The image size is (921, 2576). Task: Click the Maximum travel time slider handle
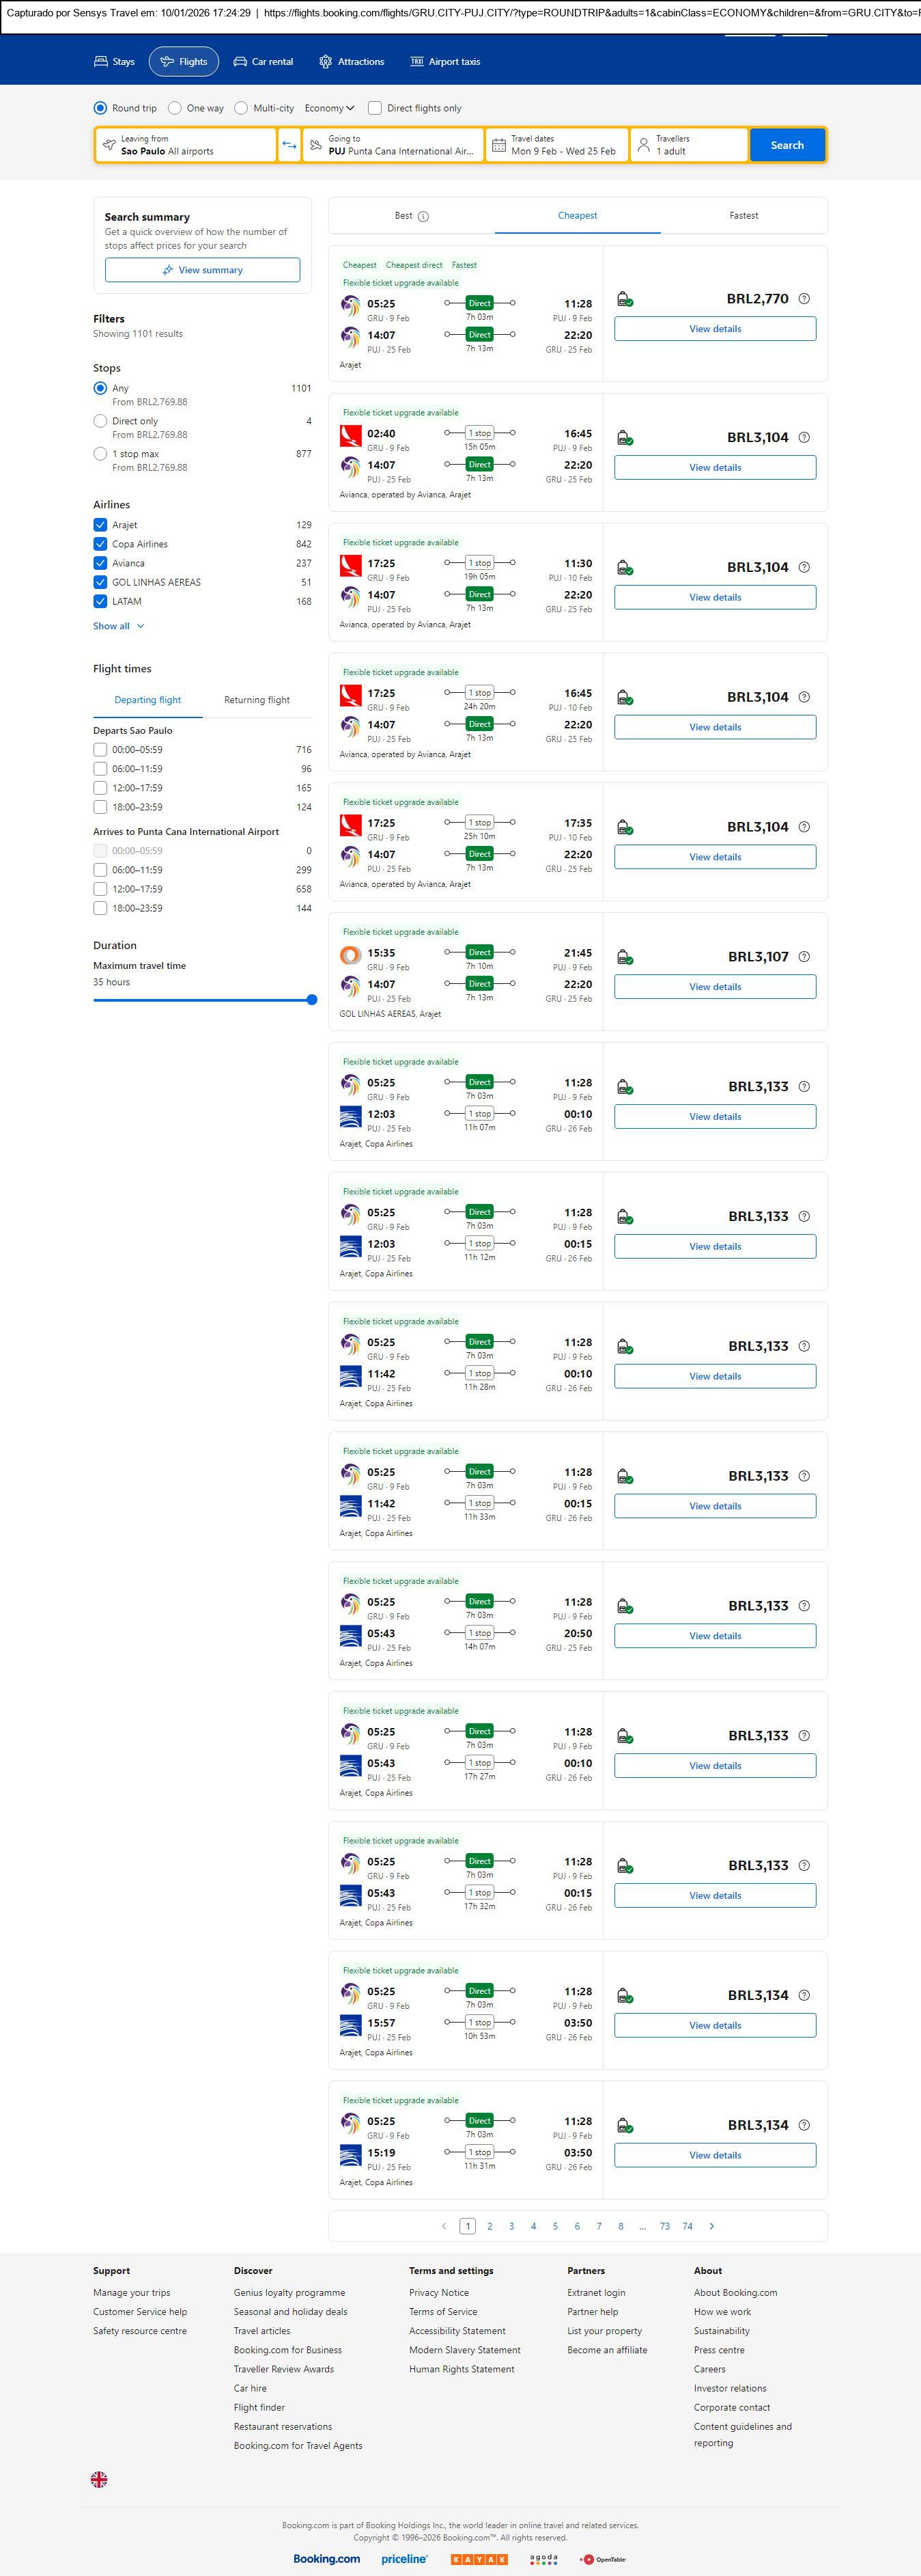pos(311,1000)
